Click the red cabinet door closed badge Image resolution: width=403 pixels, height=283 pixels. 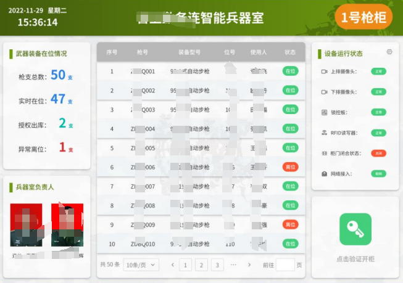point(378,154)
